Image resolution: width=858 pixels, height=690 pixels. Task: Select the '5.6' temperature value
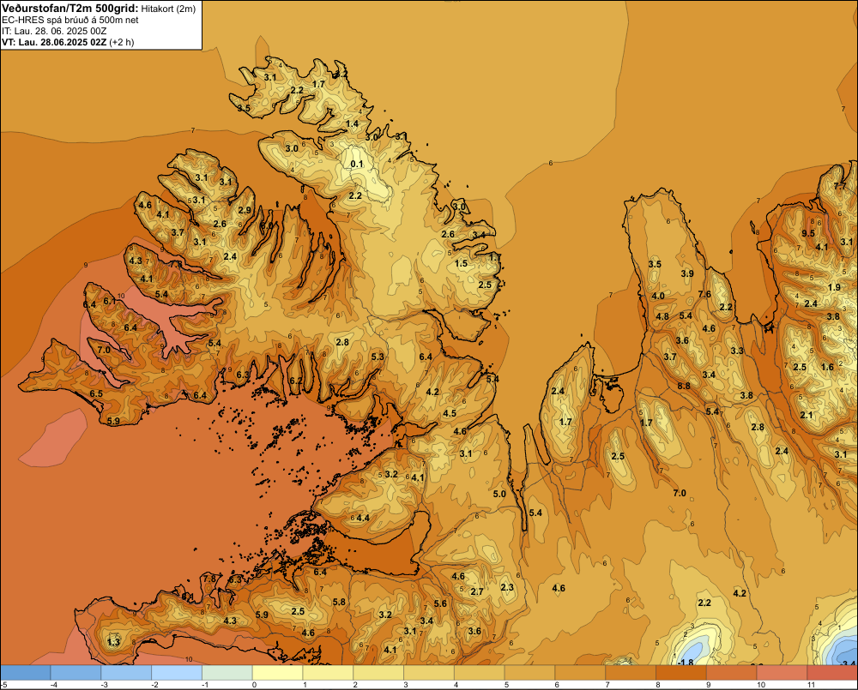[440, 603]
